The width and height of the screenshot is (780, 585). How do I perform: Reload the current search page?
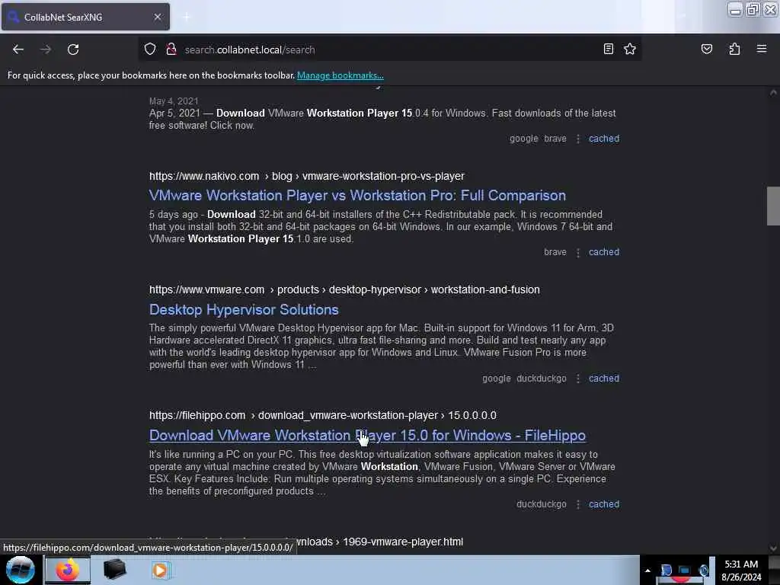coord(73,50)
